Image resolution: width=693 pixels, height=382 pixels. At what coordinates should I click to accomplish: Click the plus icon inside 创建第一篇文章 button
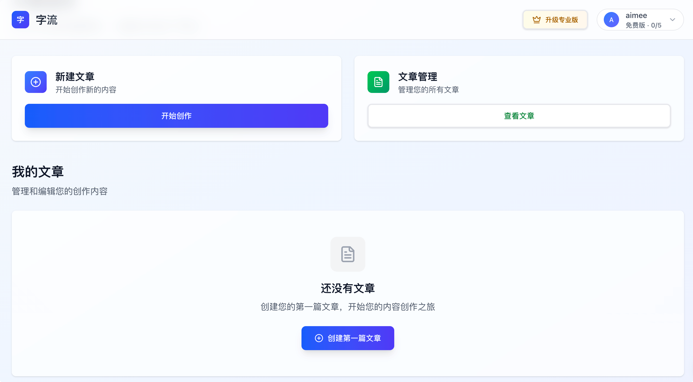click(x=319, y=338)
